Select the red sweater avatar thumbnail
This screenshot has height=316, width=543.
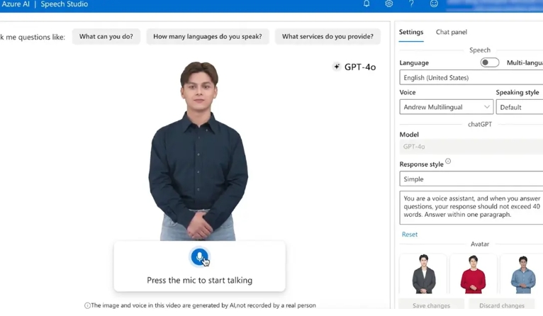coord(473,274)
